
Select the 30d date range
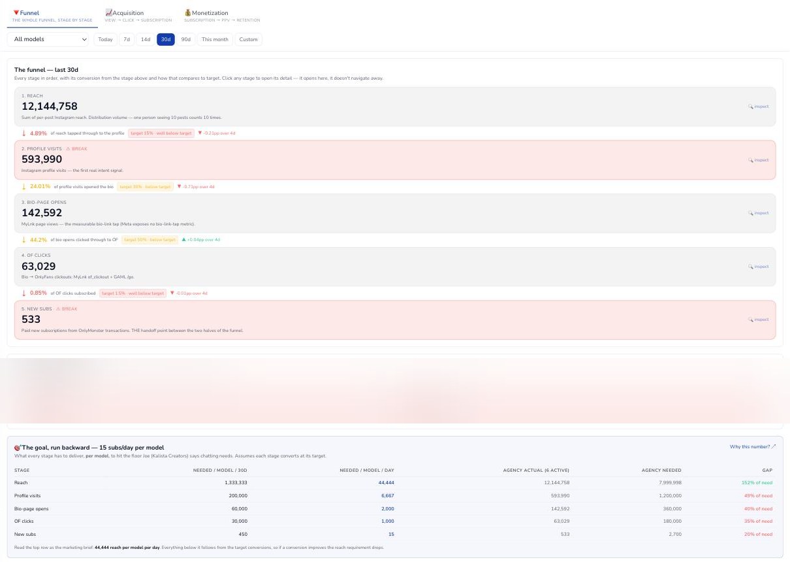pos(166,39)
